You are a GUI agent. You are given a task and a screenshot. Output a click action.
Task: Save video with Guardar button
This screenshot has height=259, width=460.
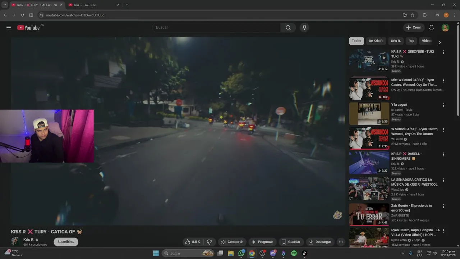click(291, 242)
